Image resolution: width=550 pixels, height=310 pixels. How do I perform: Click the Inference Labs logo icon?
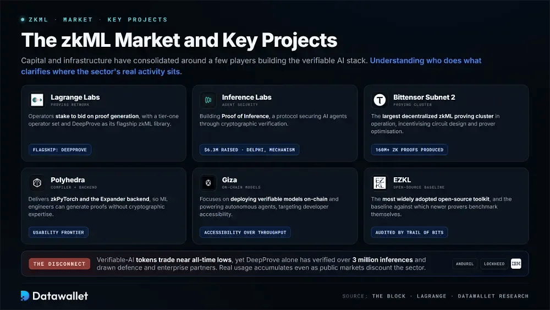click(208, 100)
